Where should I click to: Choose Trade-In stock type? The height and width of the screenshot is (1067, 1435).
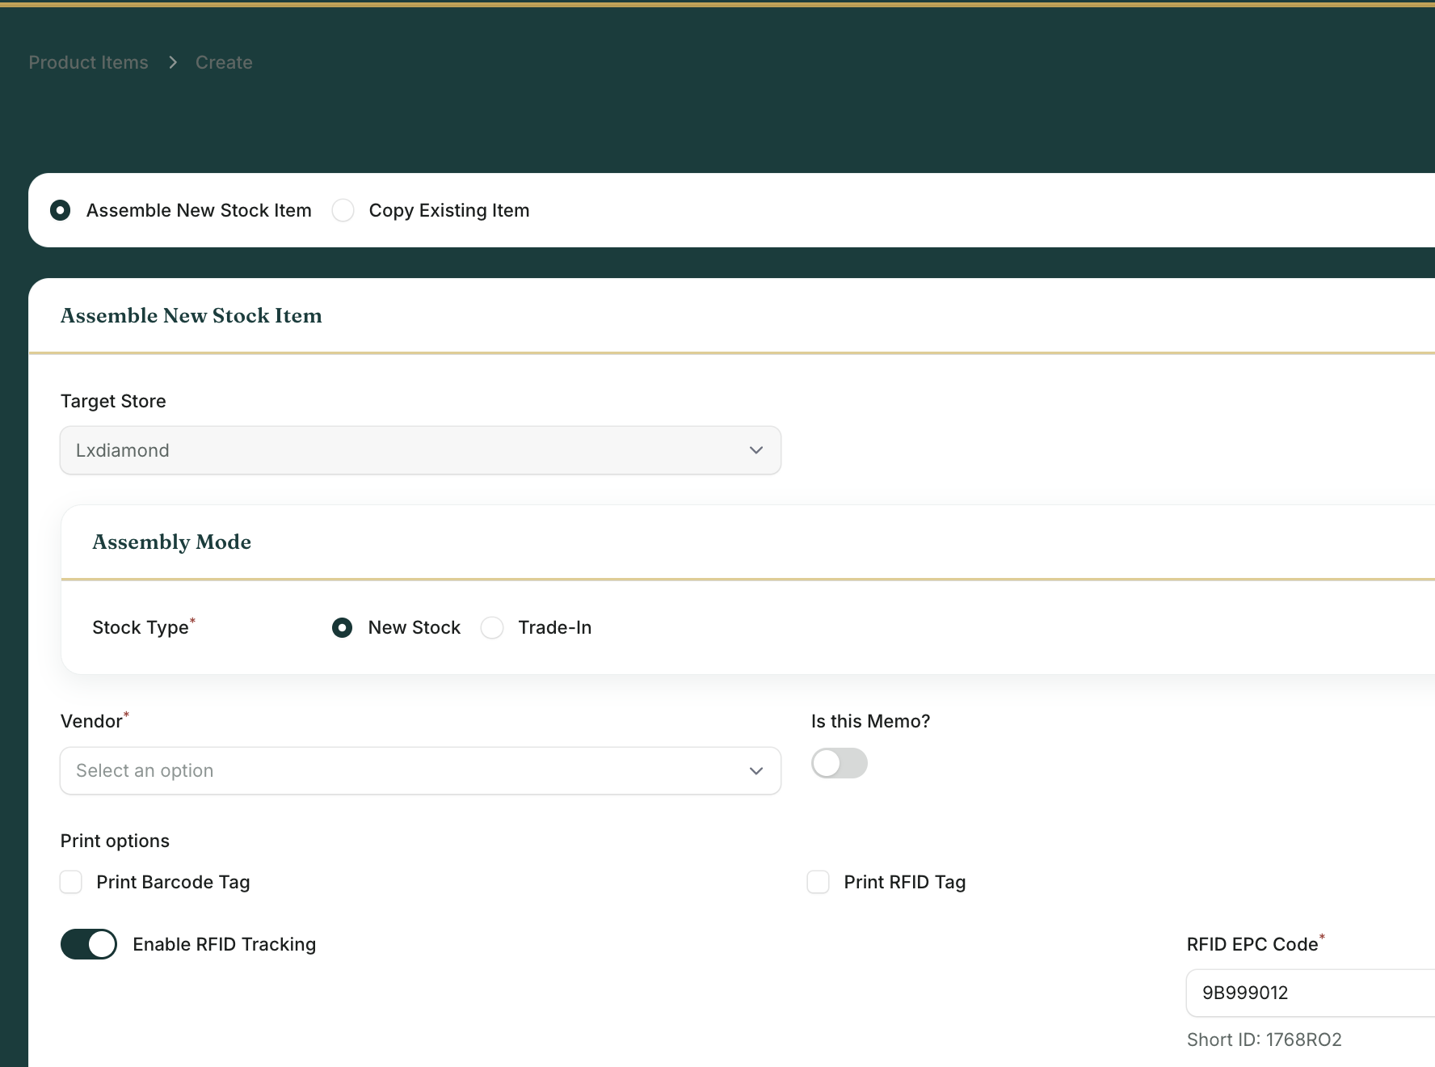[x=492, y=627]
